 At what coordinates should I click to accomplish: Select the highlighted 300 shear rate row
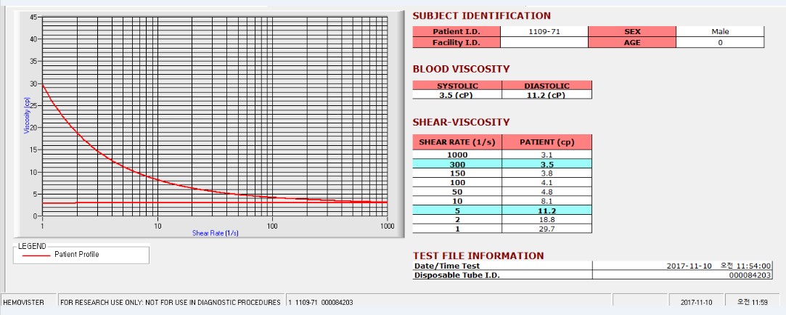tap(502, 164)
